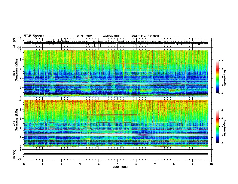The height and width of the screenshot is (184, 238).
Task: Click time axis tick label "2"
Action: point(61,164)
